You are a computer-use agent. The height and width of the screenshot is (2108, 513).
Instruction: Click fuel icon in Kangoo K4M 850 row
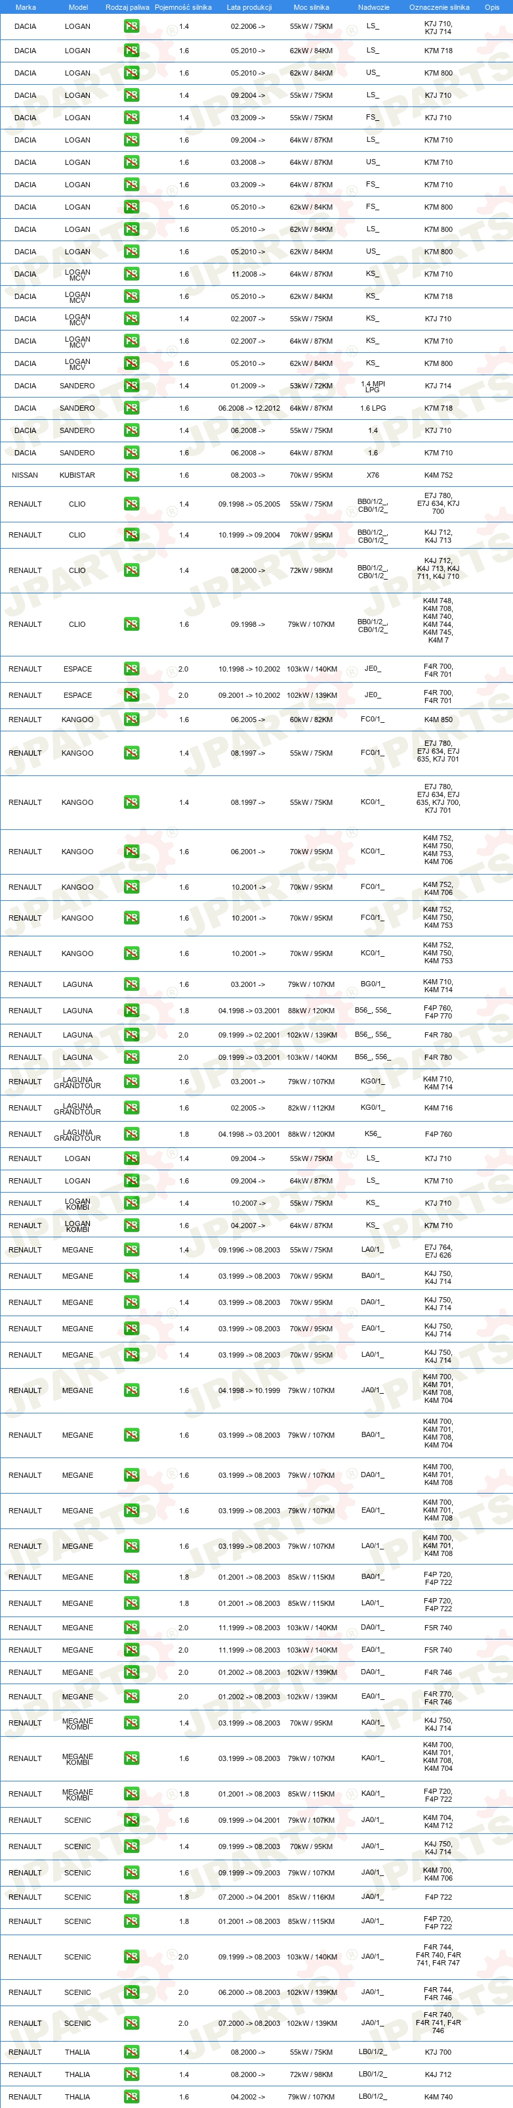tap(131, 720)
